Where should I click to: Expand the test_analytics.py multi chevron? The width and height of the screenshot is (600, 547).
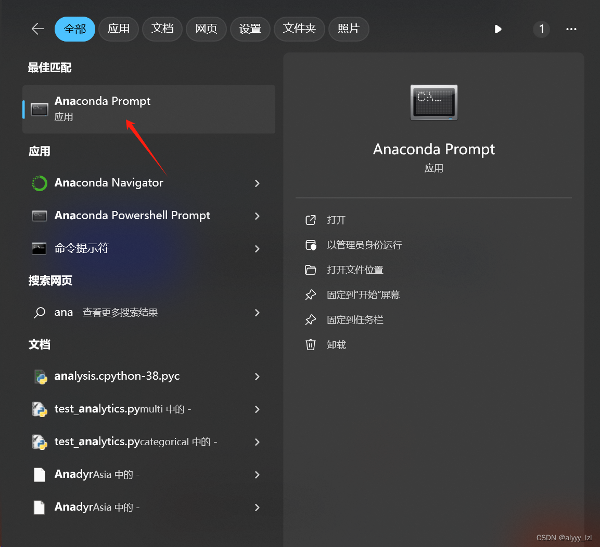(257, 409)
